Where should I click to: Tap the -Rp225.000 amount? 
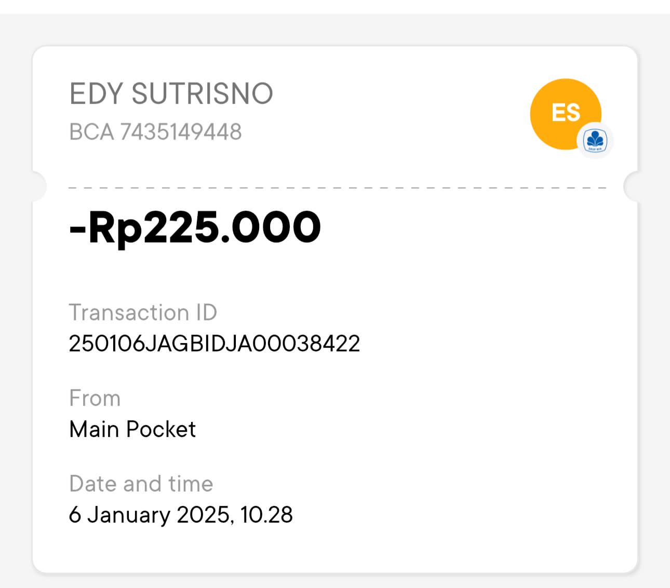195,227
